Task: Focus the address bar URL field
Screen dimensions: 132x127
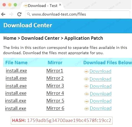Action: [x=77, y=14]
